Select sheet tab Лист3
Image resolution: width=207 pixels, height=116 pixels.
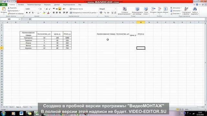[x=25, y=107]
